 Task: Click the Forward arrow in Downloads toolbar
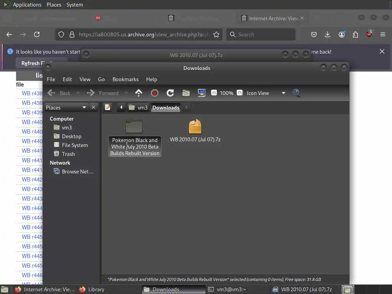click(90, 93)
